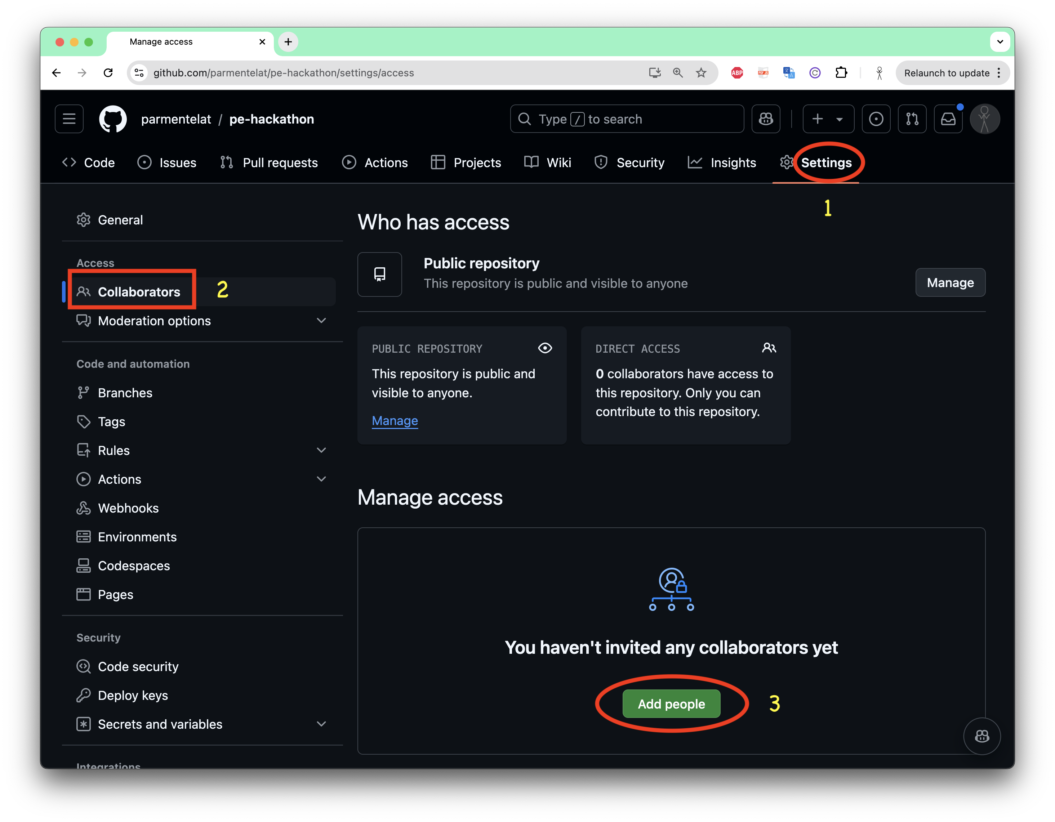Open the Chrome extensions puzzle icon

click(x=841, y=73)
